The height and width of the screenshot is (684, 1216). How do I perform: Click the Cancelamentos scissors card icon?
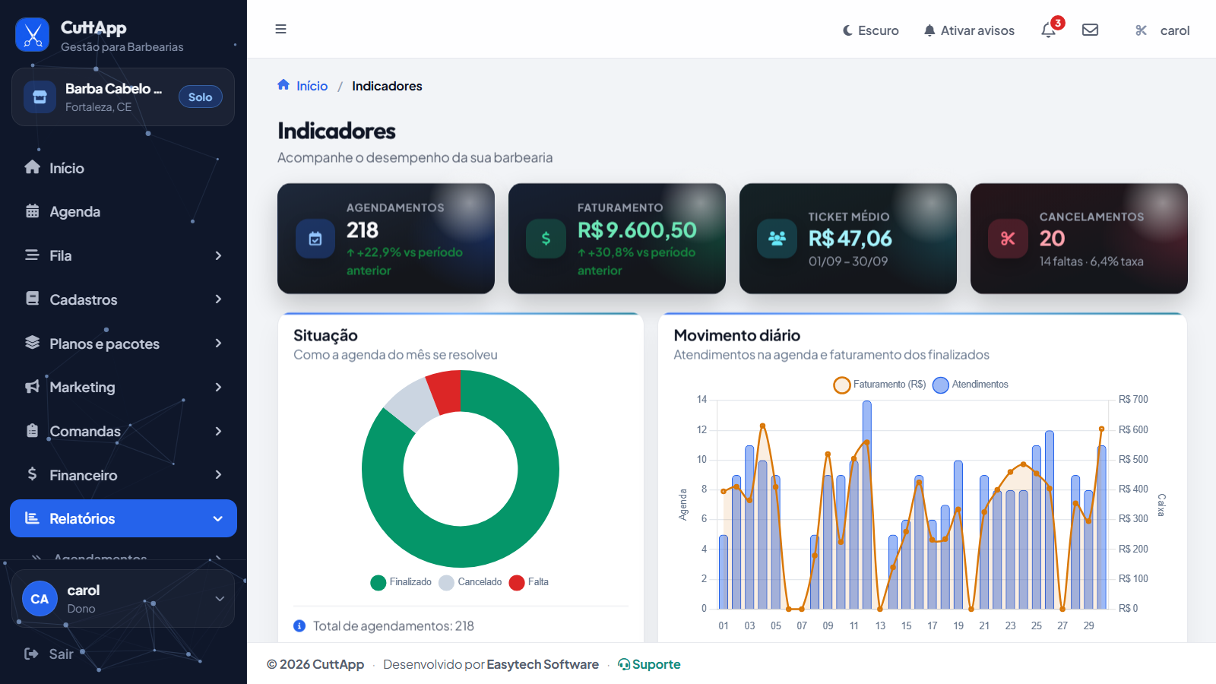pyautogui.click(x=1008, y=239)
